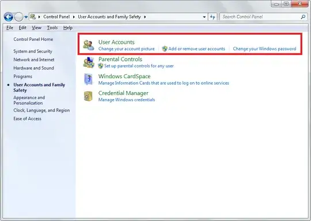
Task: Click shield icon beside Set up parental controls
Action: pyautogui.click(x=101, y=66)
